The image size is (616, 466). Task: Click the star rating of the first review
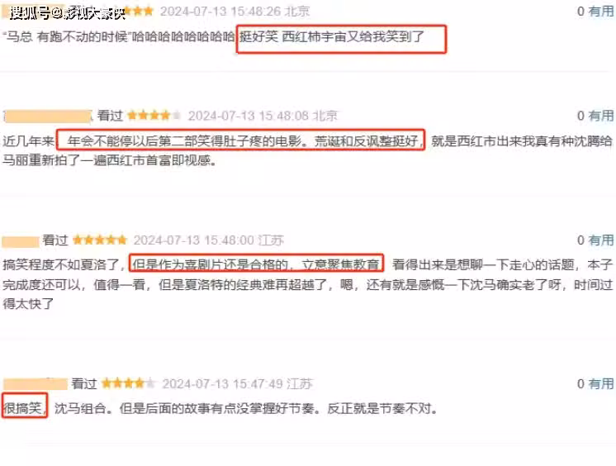coord(138,11)
